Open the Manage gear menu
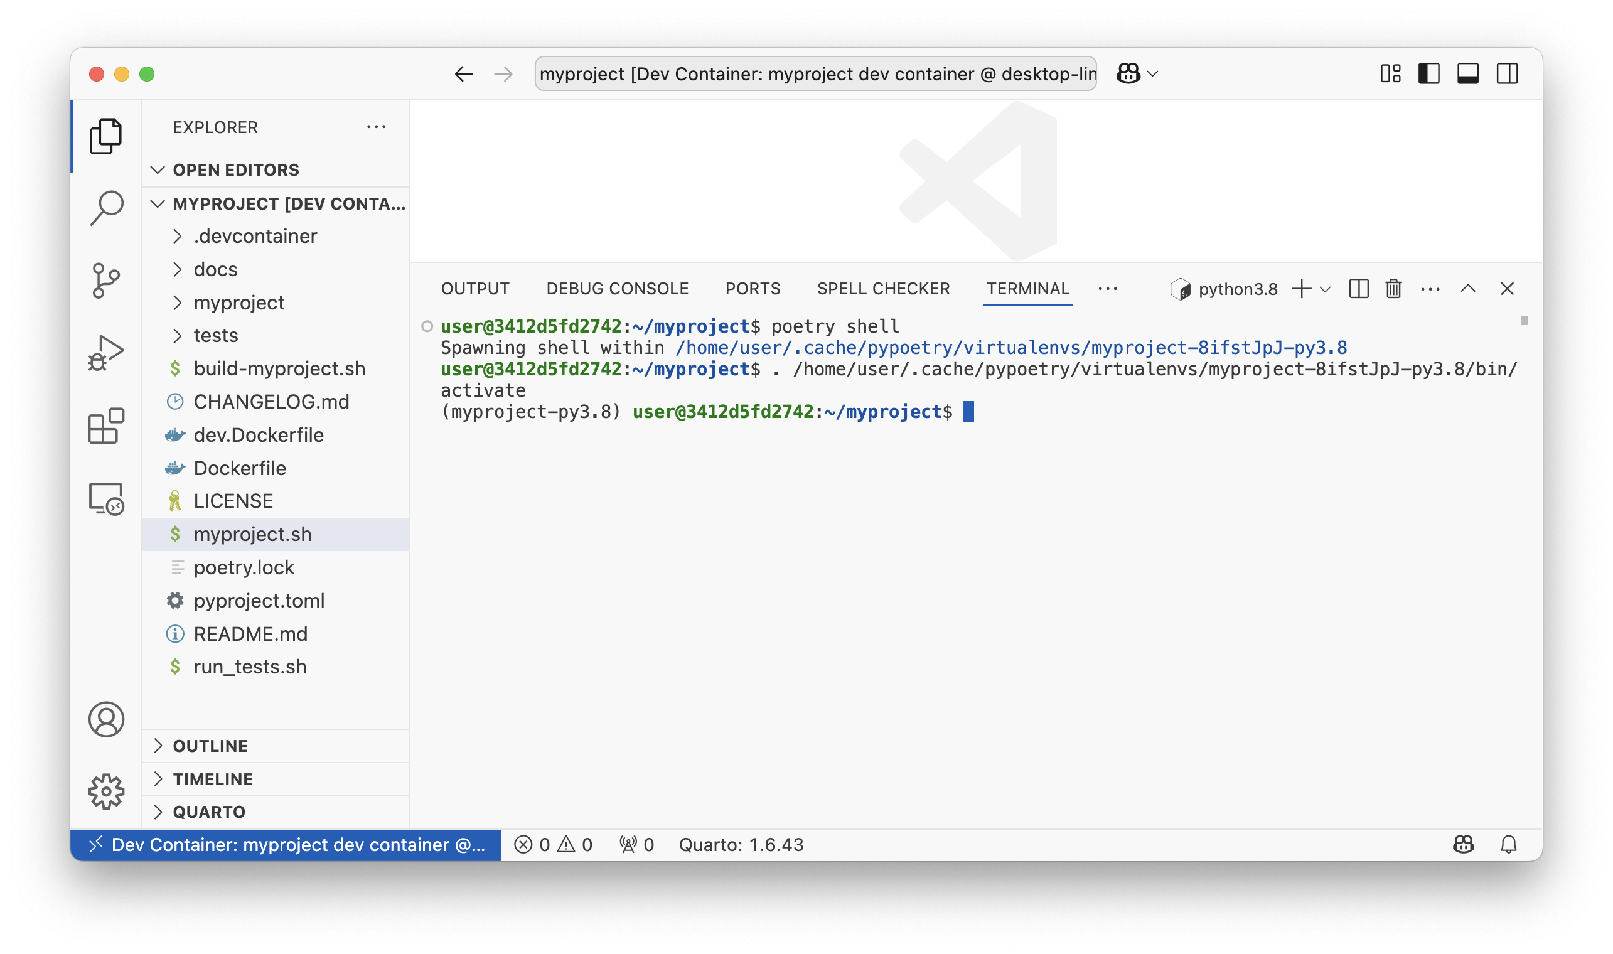The image size is (1613, 954). pos(106,791)
